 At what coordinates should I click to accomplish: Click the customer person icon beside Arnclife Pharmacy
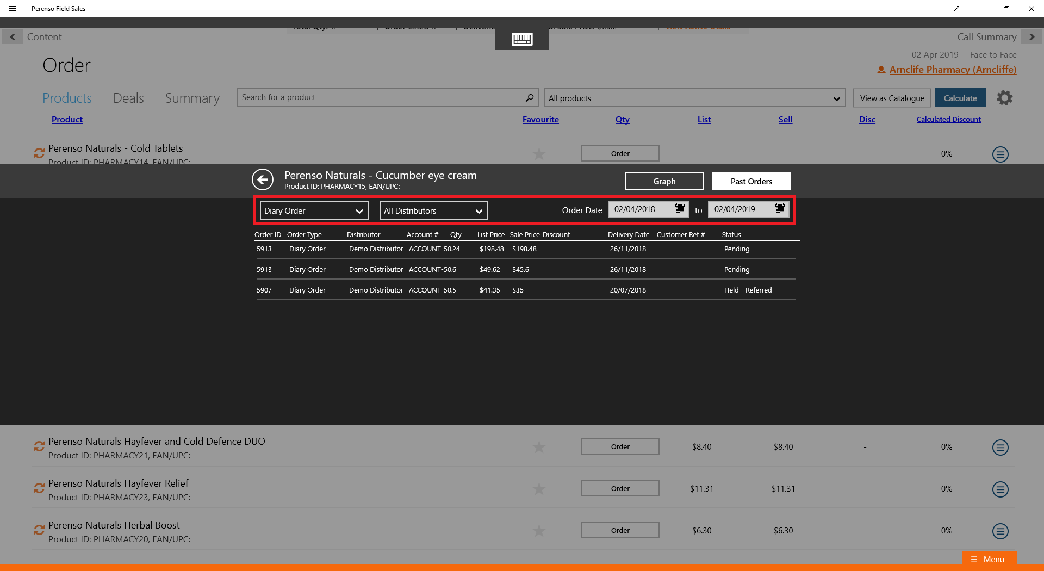881,70
